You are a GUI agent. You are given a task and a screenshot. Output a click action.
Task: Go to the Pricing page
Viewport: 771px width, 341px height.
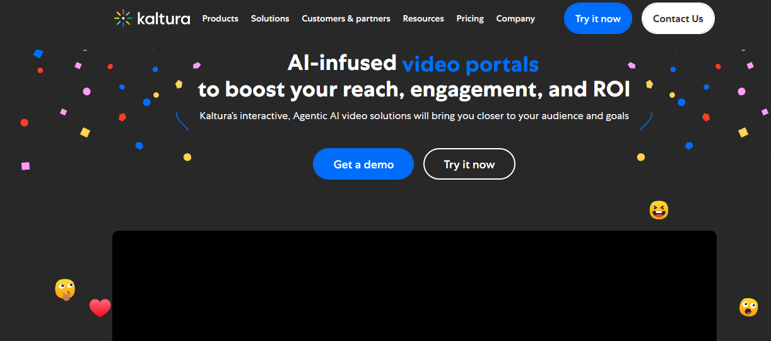(x=470, y=19)
